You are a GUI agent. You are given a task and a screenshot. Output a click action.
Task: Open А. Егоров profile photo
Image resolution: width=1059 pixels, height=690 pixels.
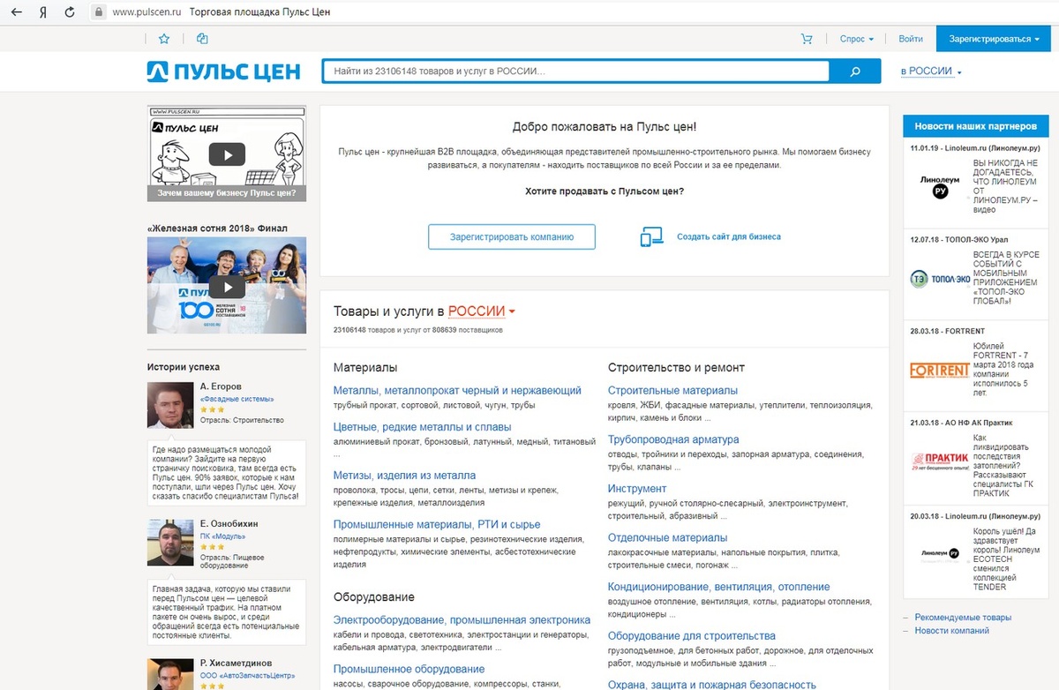pos(170,405)
